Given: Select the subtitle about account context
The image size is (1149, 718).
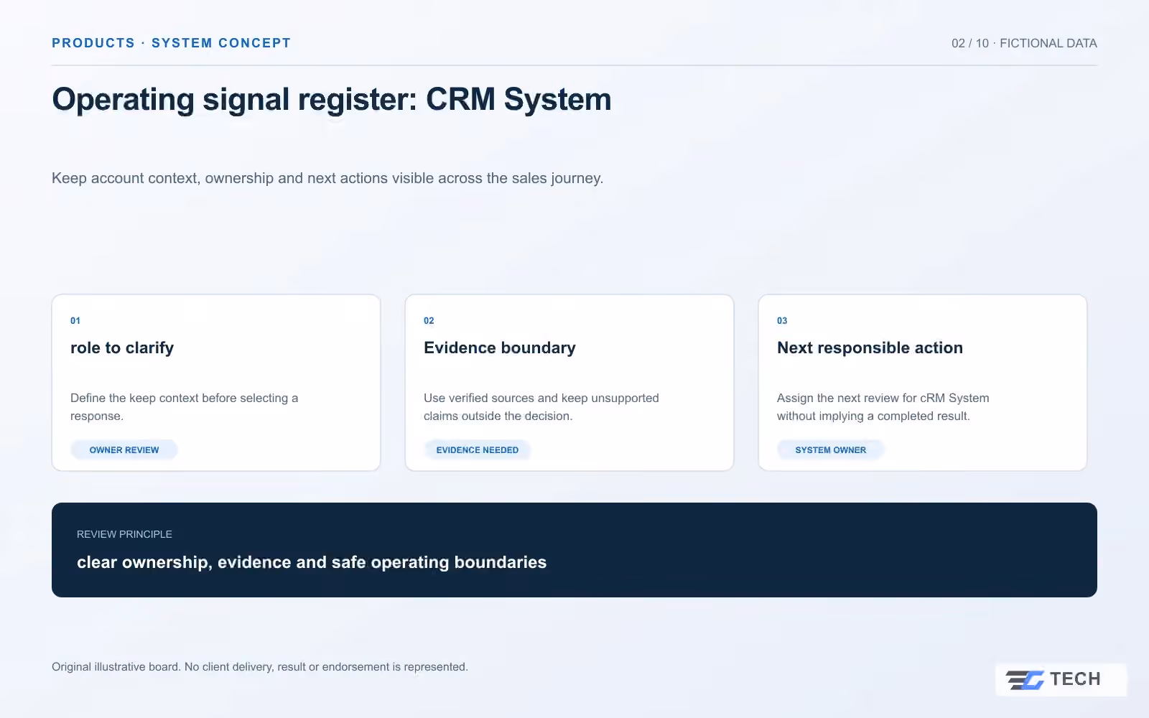Looking at the screenshot, I should coord(327,178).
